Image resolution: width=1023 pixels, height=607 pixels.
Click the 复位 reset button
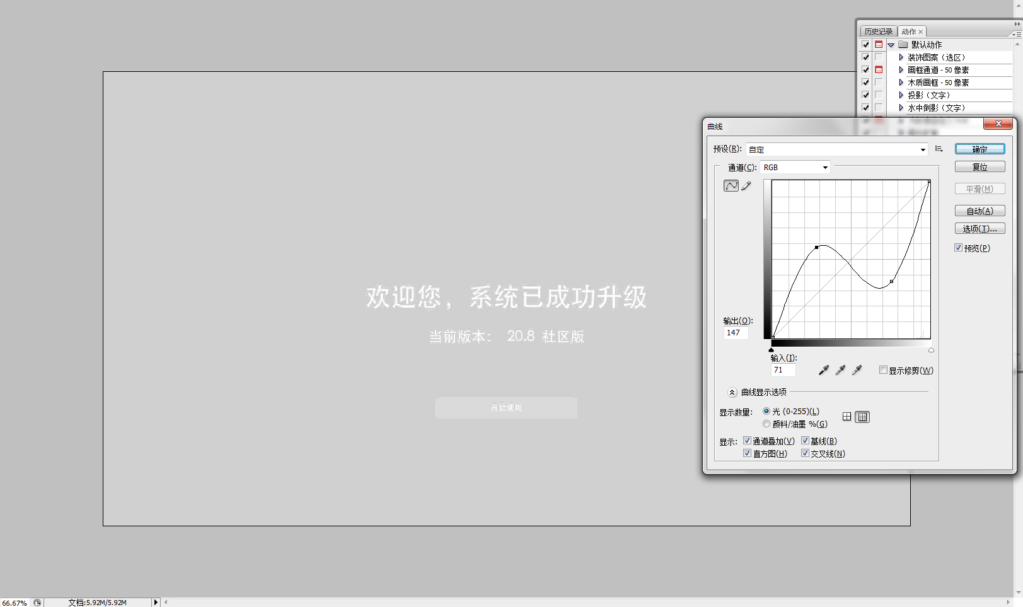click(x=980, y=167)
